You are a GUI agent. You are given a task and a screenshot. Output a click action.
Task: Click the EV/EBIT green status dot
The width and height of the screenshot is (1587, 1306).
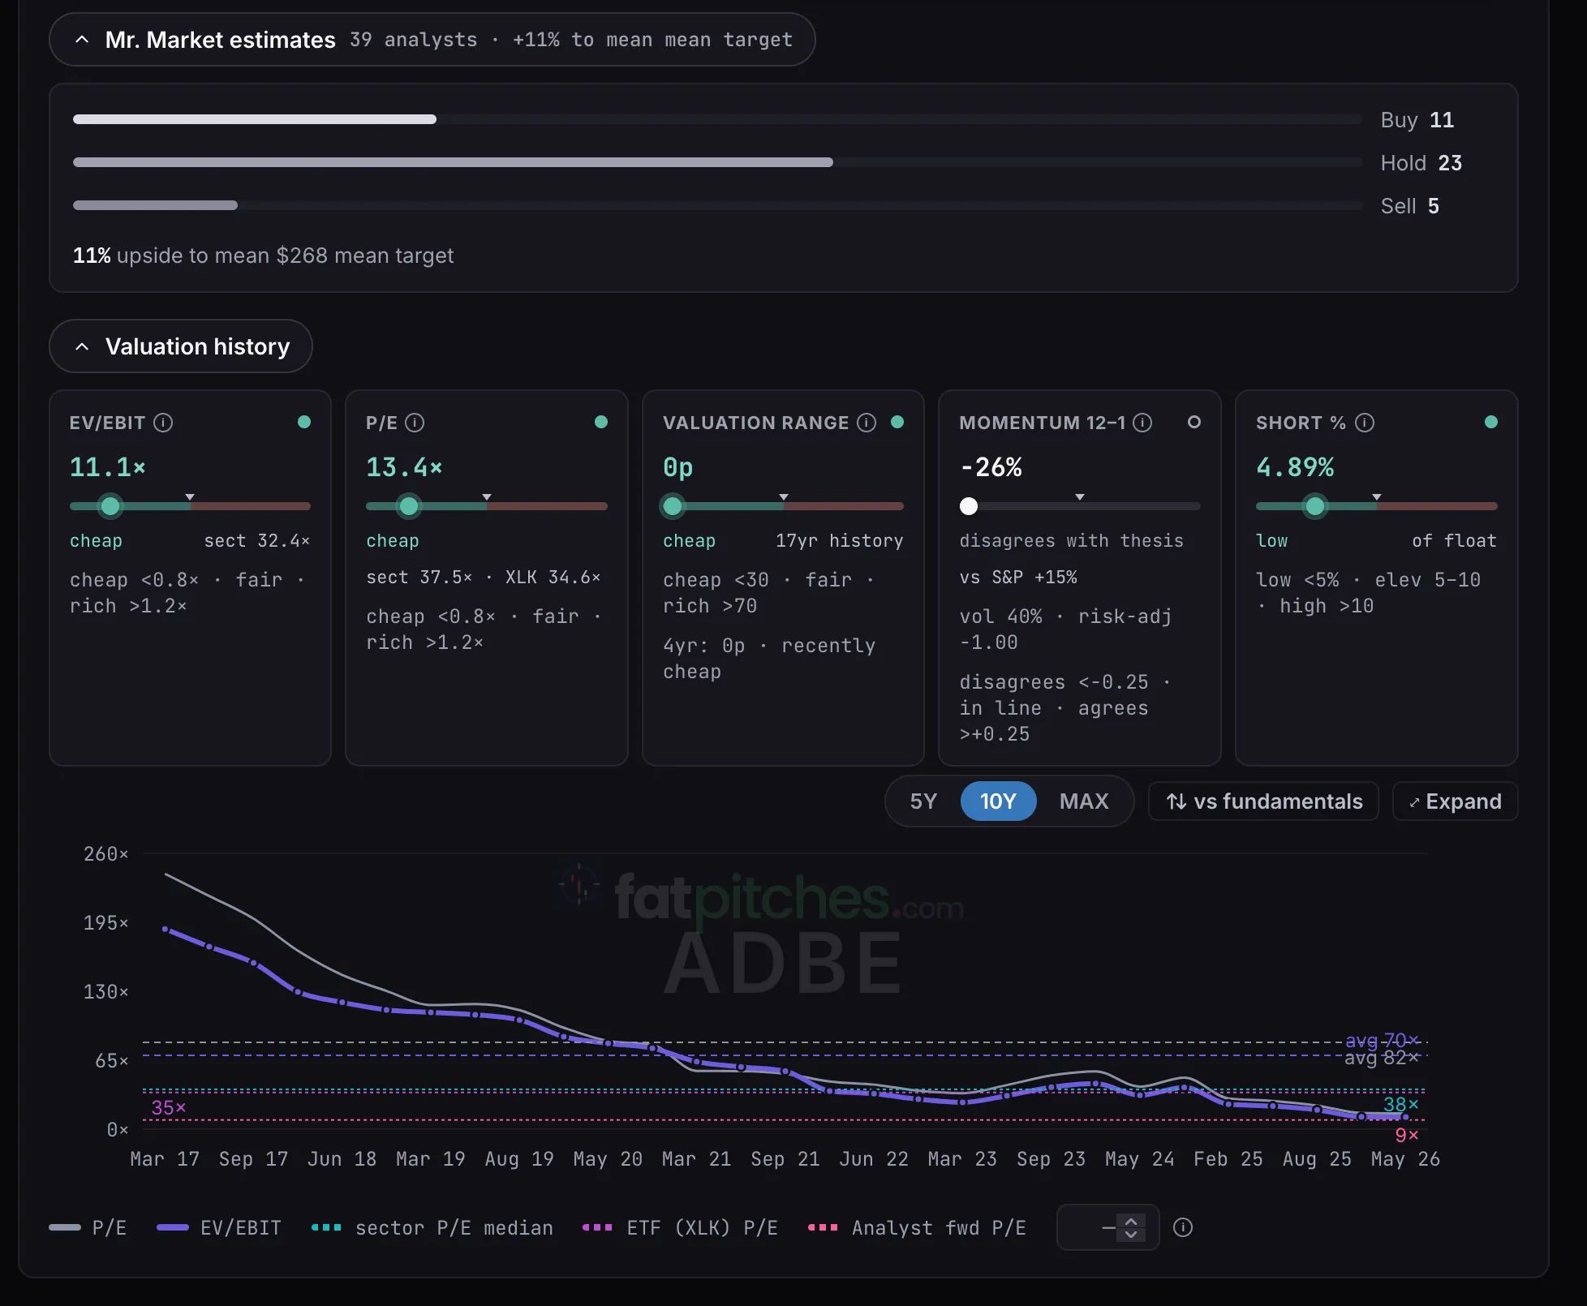click(304, 422)
